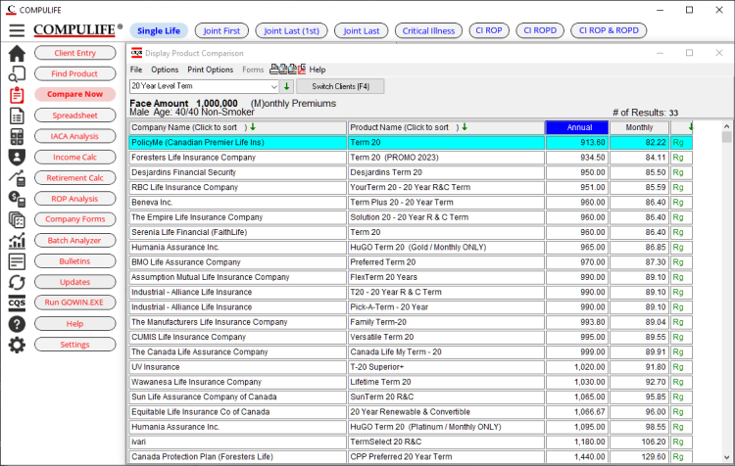Select the PolicyMe (Canadian Premier Life Ins) row
The height and width of the screenshot is (466, 735).
coord(411,142)
